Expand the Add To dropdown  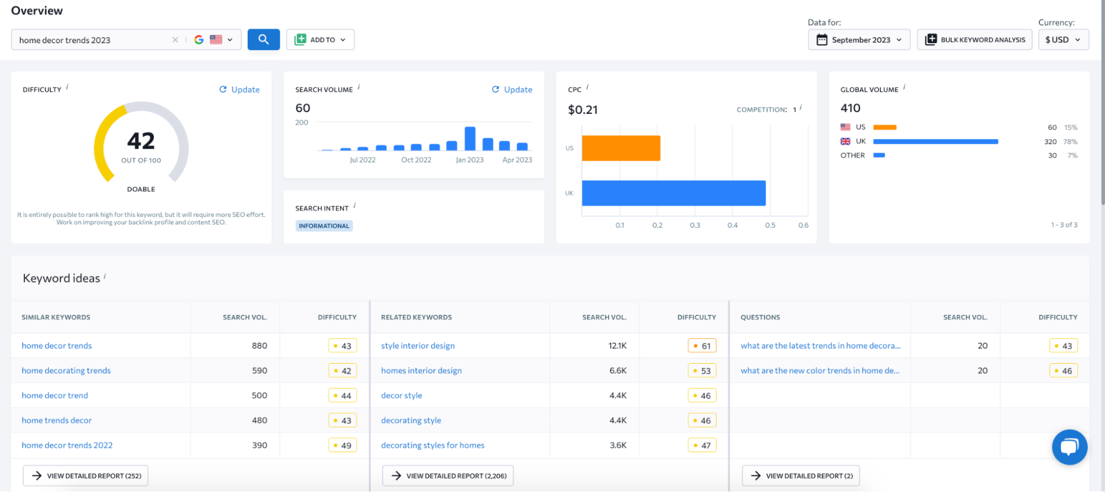320,40
